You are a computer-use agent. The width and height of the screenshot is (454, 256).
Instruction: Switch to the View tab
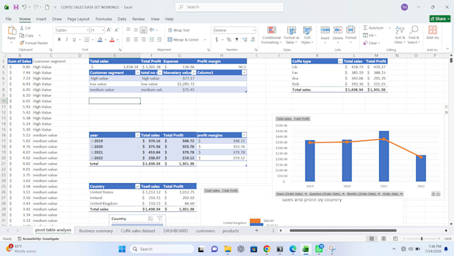[x=155, y=19]
